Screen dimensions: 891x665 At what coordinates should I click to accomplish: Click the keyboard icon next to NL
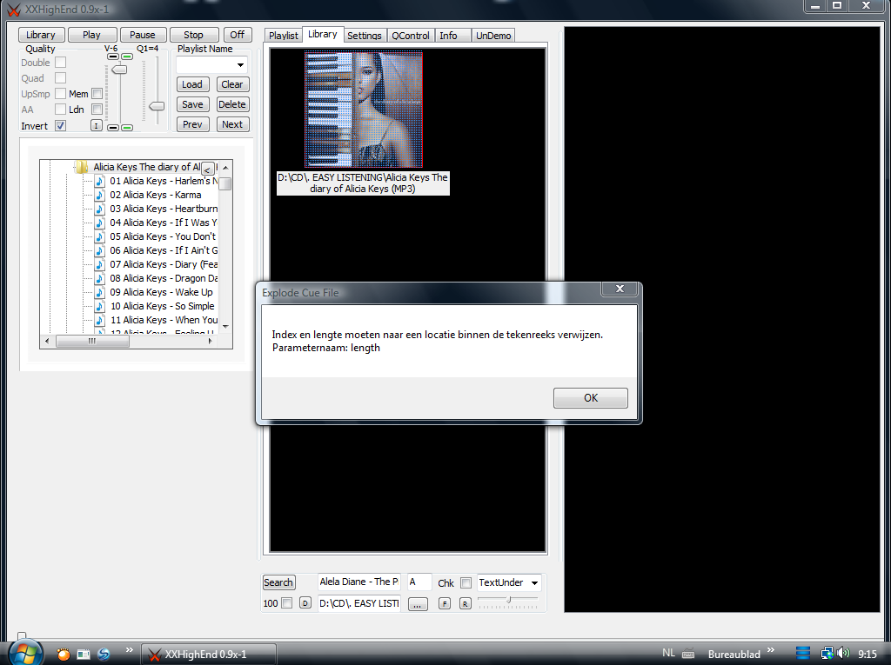688,654
